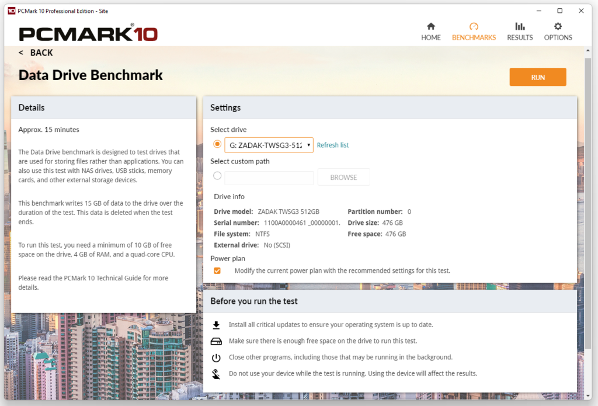Close the PCMark 10 window
Viewport: 598px width, 406px height.
click(581, 11)
